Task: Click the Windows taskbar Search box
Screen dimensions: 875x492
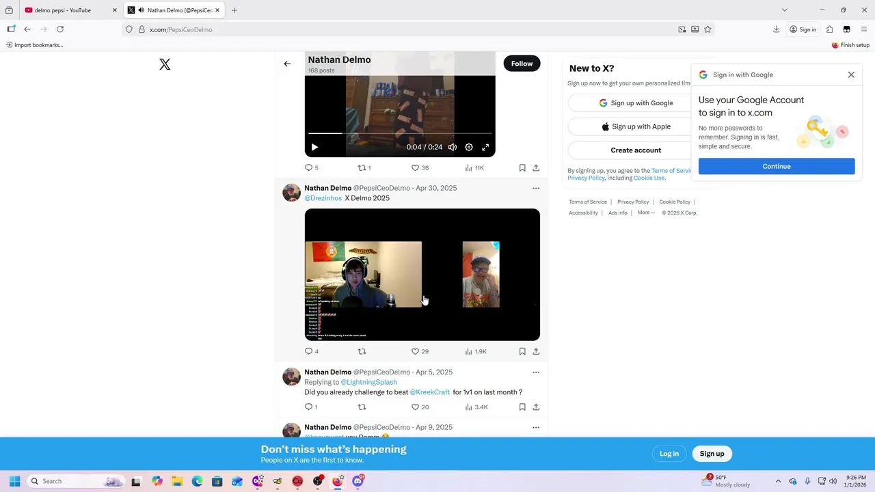Action: 77,481
